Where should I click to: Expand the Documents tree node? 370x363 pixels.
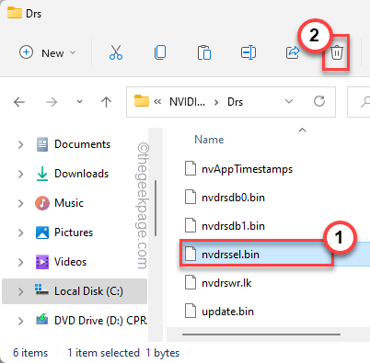(20, 144)
